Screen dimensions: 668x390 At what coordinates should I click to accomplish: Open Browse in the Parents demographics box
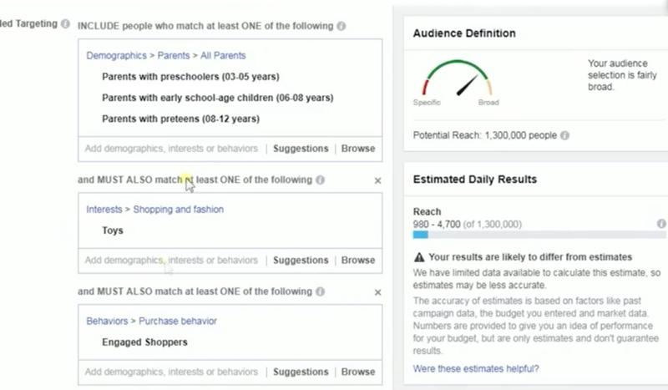(358, 149)
